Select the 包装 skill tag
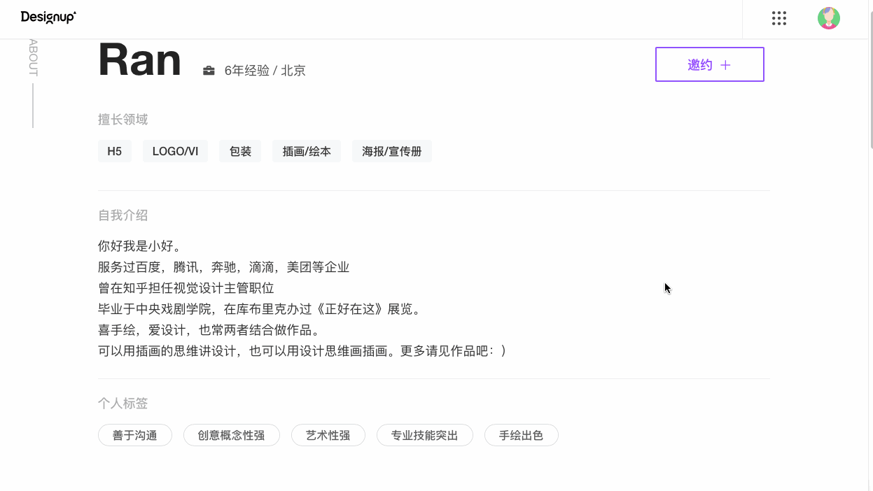873x491 pixels. pyautogui.click(x=240, y=151)
